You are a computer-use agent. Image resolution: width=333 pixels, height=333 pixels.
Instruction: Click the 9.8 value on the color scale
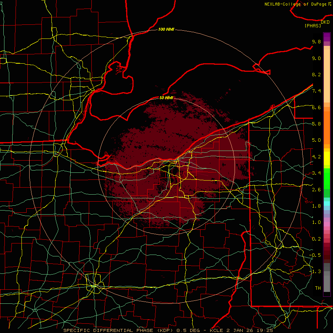coord(316,41)
